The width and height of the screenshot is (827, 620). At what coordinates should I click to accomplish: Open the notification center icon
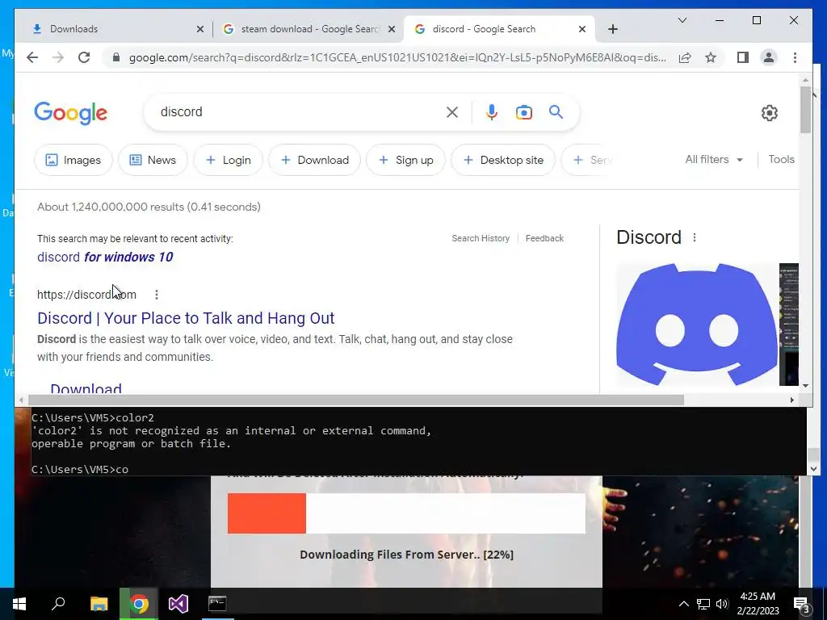(x=802, y=605)
